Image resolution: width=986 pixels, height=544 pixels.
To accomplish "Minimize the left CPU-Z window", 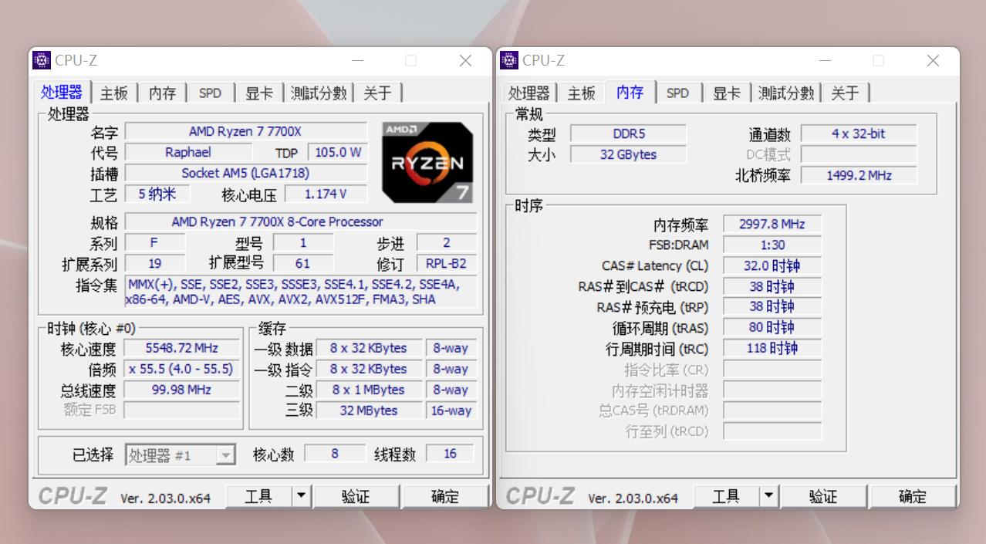I will pos(357,60).
